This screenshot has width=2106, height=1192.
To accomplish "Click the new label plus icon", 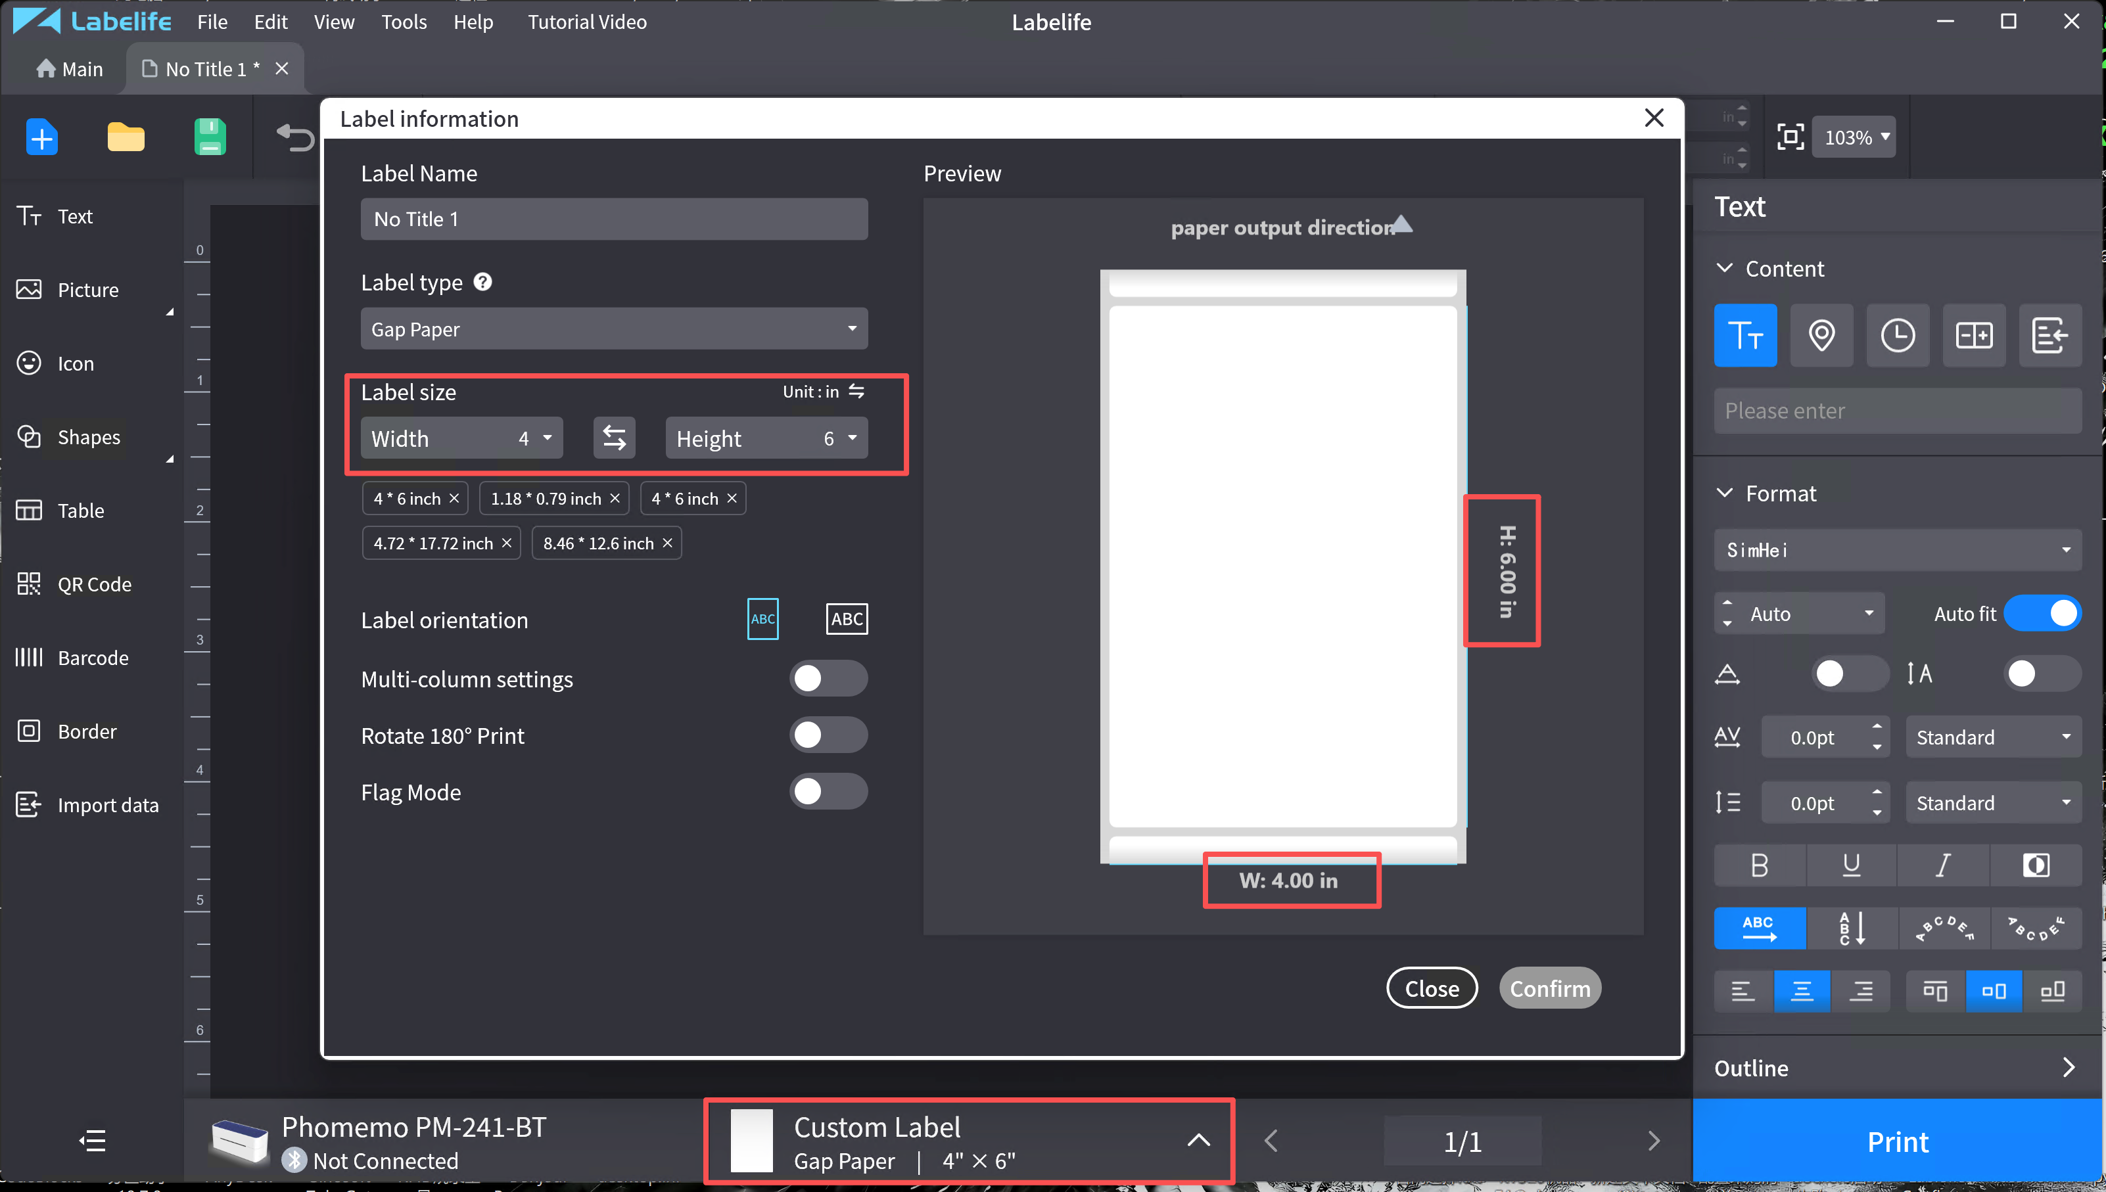I will [42, 137].
